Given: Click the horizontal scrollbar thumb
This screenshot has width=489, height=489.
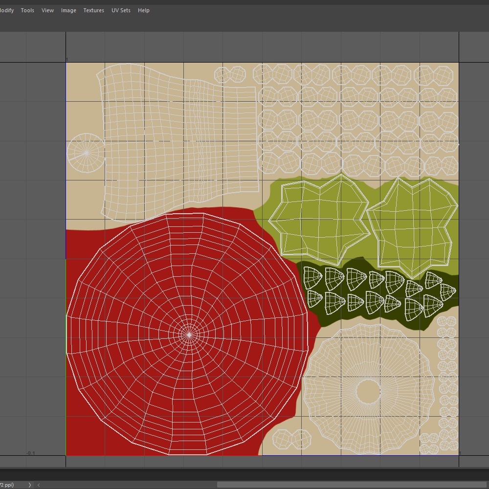Looking at the screenshot, I should [353, 485].
